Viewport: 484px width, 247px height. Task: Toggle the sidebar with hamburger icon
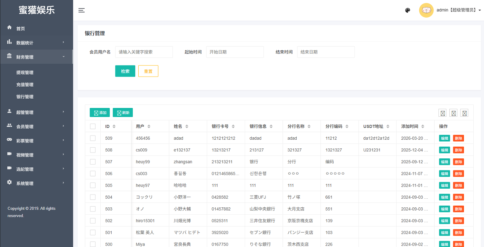82,10
